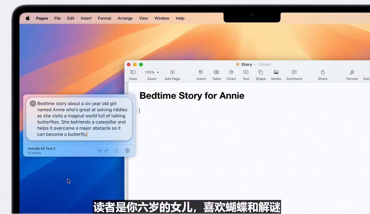Click the regenerate circular arrow icon

117,151
